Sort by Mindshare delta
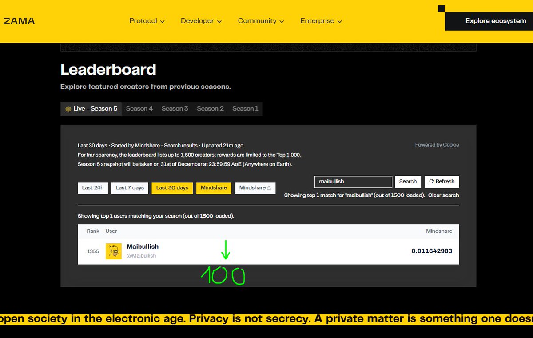 (255, 188)
